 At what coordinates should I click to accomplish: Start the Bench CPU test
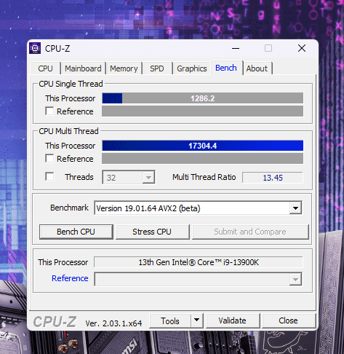pyautogui.click(x=76, y=232)
